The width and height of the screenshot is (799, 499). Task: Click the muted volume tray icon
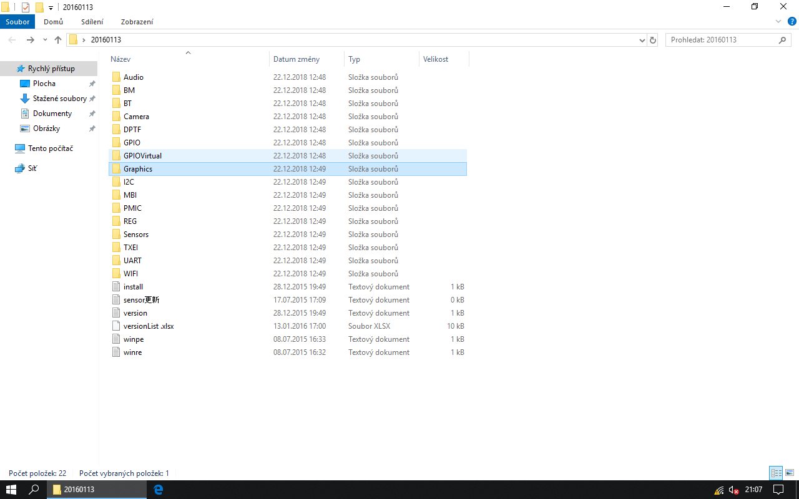tap(734, 490)
